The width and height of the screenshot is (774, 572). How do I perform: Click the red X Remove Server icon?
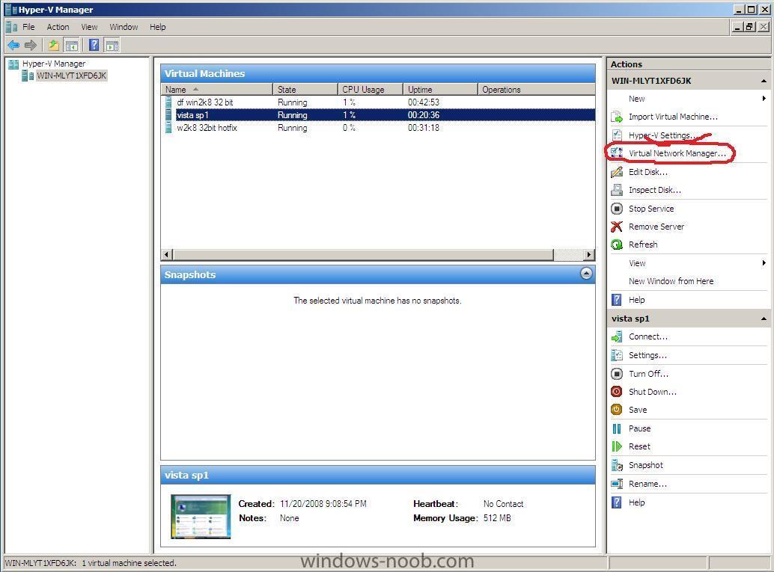[617, 227]
